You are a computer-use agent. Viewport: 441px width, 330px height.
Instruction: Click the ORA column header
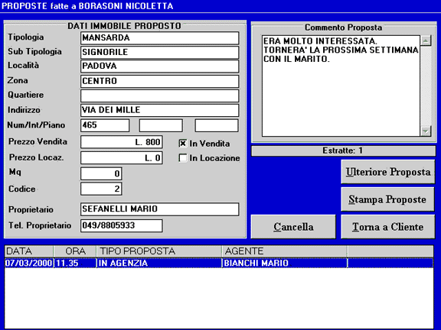tap(75, 251)
